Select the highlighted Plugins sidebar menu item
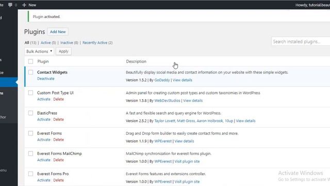 (x=9, y=82)
